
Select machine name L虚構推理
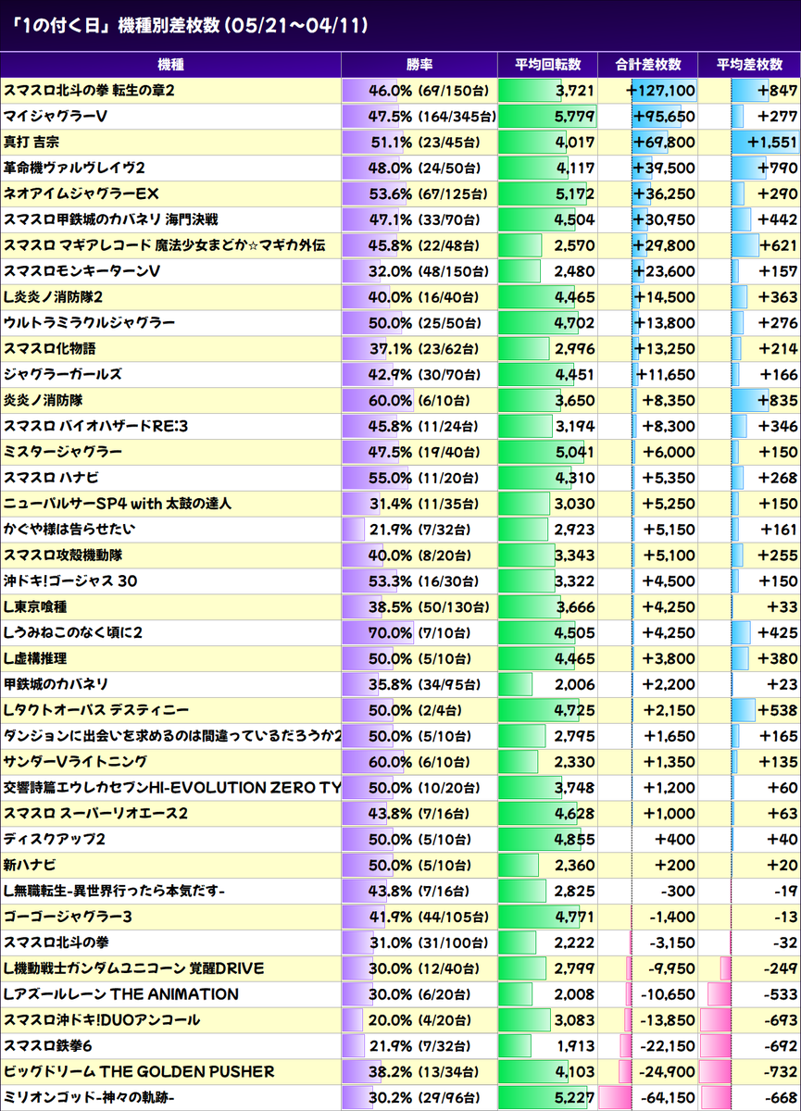point(35,659)
